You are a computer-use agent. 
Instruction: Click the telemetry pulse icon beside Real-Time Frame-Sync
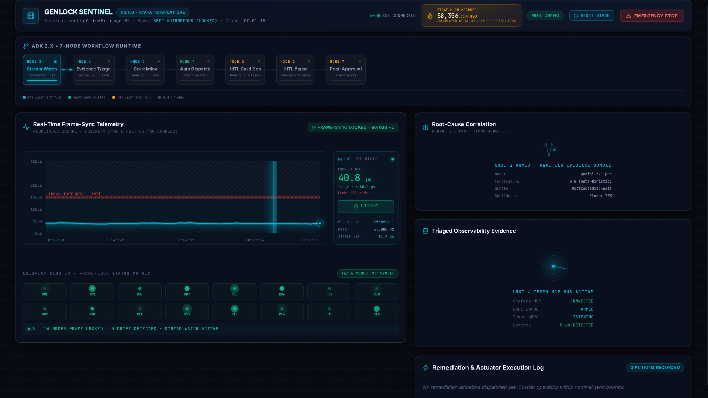click(x=26, y=127)
